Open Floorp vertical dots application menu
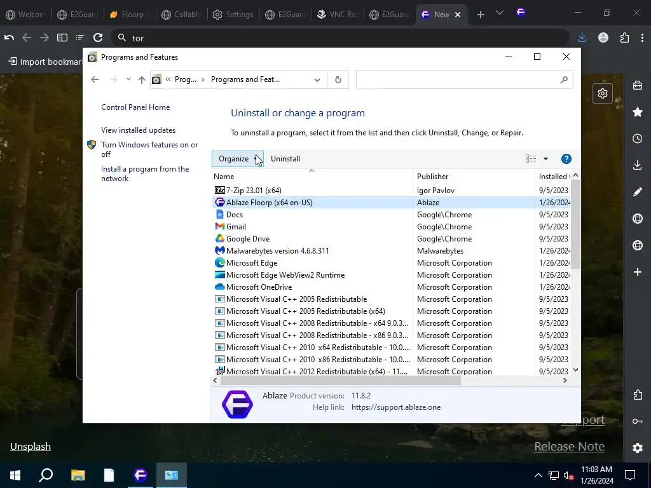 (x=642, y=37)
